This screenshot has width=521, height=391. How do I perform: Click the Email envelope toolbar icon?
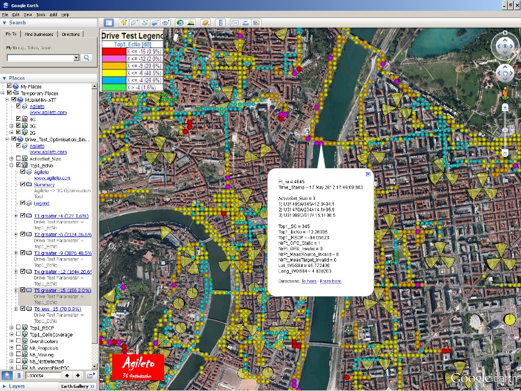[235, 23]
